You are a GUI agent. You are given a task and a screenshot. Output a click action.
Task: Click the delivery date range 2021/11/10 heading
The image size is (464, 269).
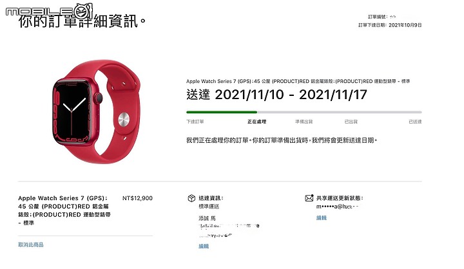[x=276, y=95]
